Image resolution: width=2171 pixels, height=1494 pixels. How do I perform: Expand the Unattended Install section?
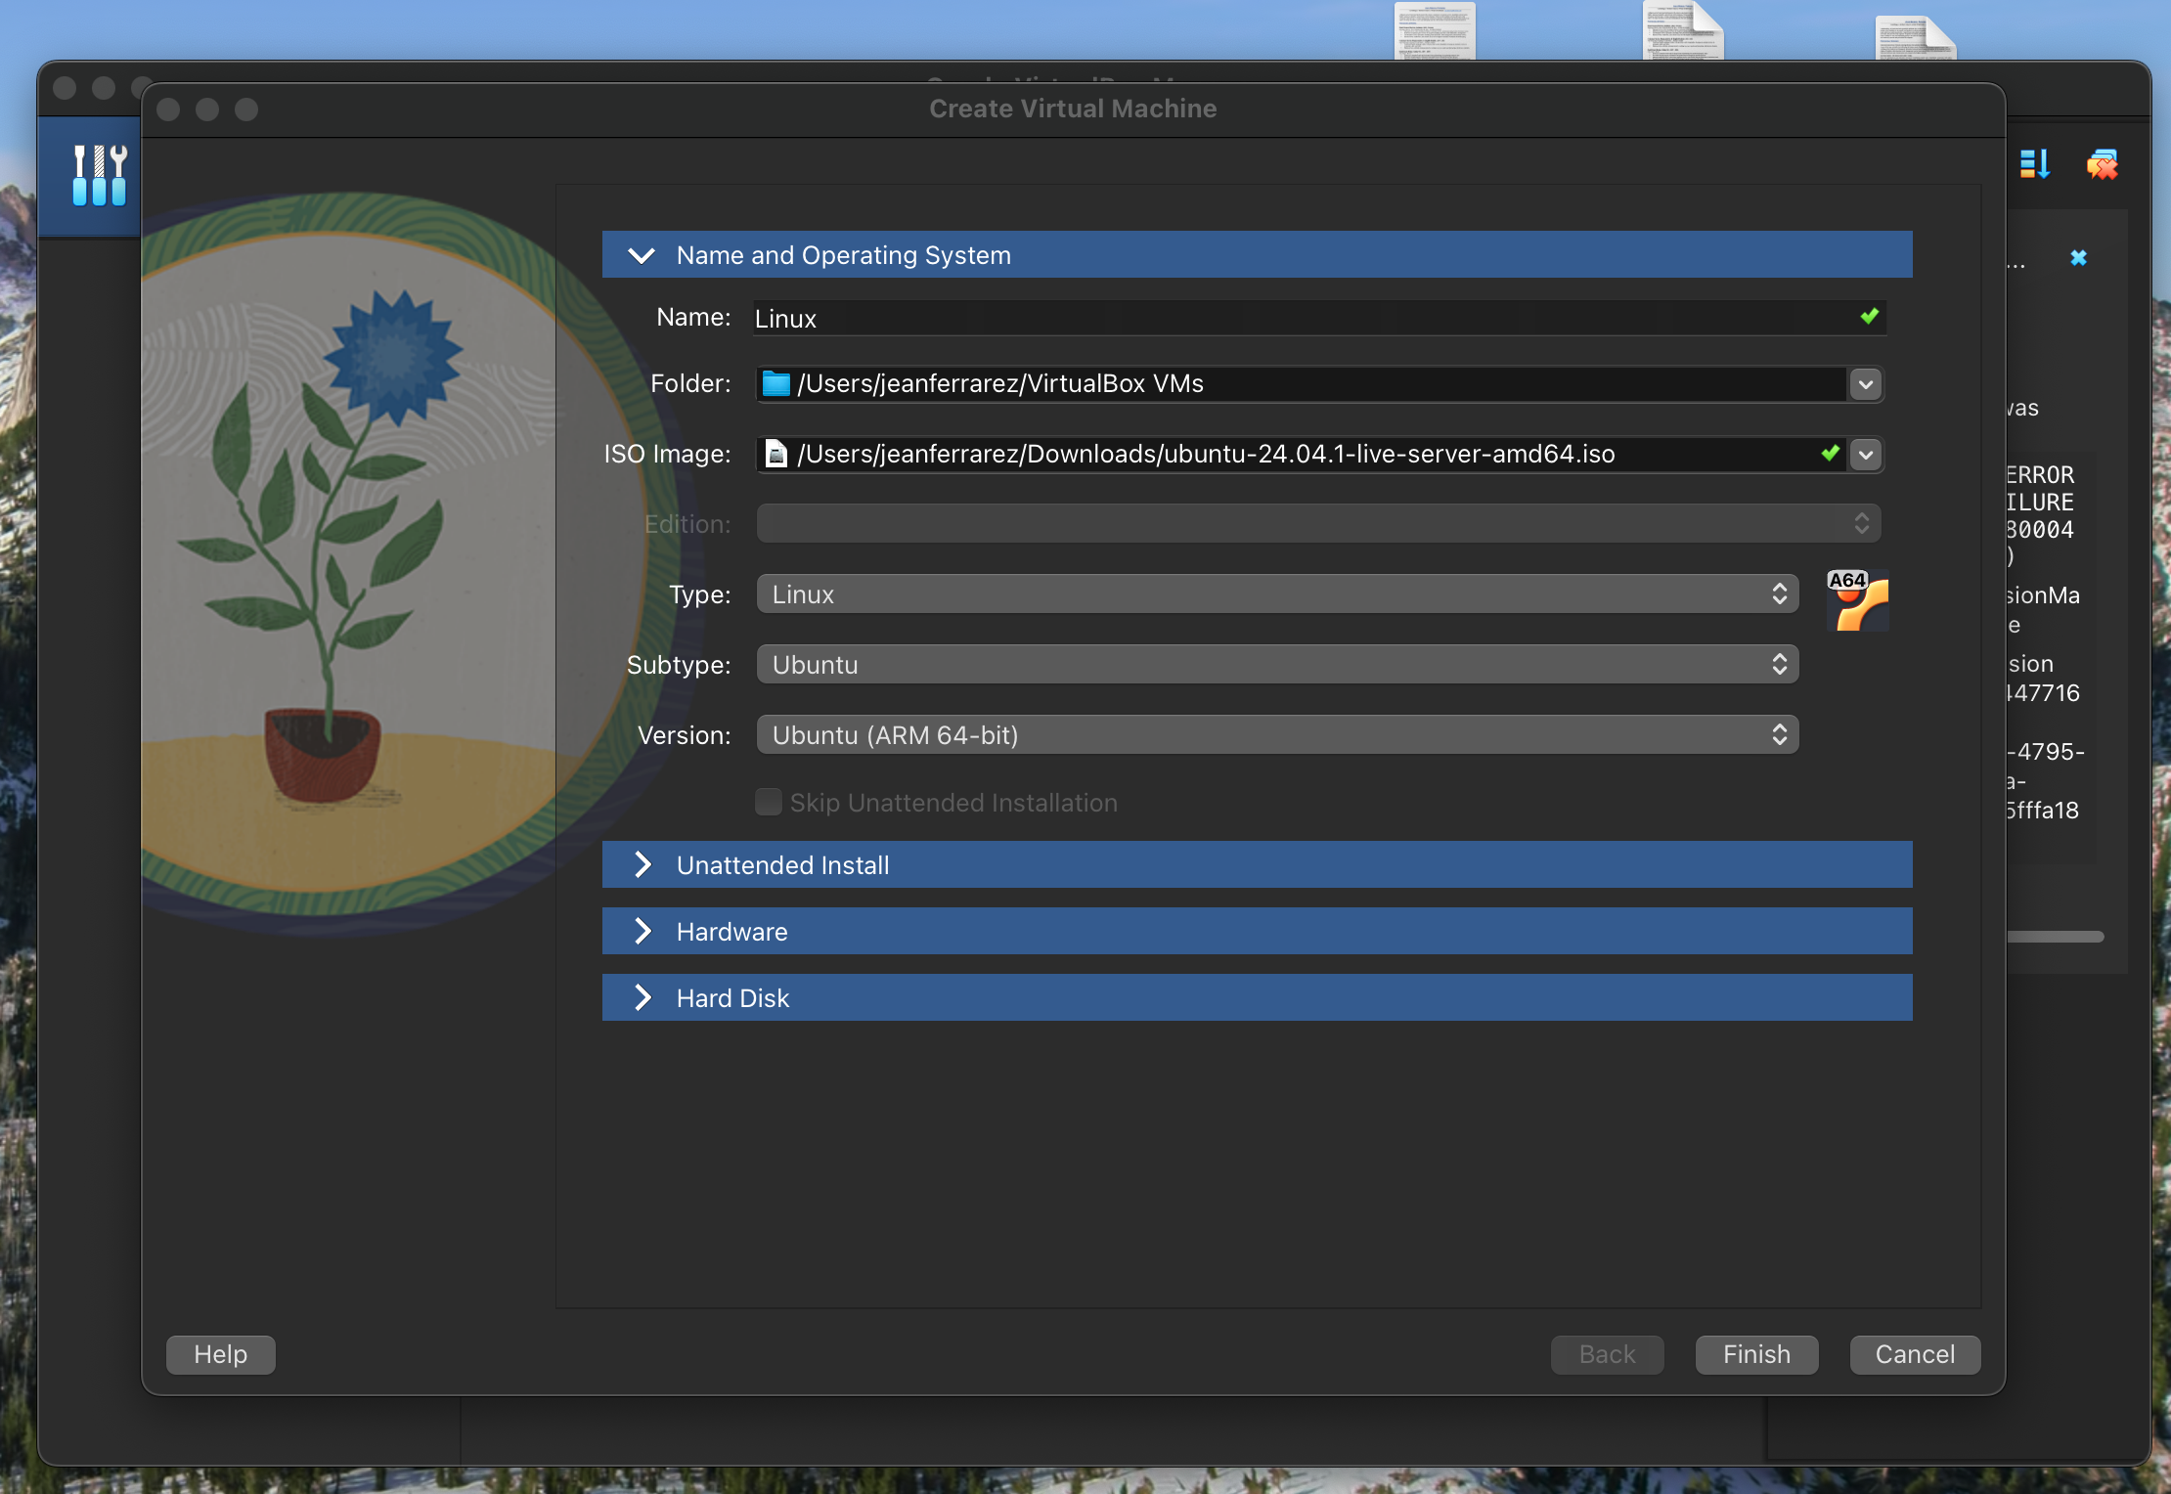tap(1257, 865)
